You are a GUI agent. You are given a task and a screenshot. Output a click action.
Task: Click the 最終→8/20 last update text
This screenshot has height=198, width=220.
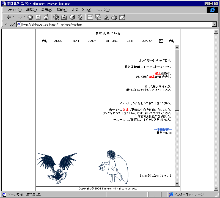click(x=164, y=133)
